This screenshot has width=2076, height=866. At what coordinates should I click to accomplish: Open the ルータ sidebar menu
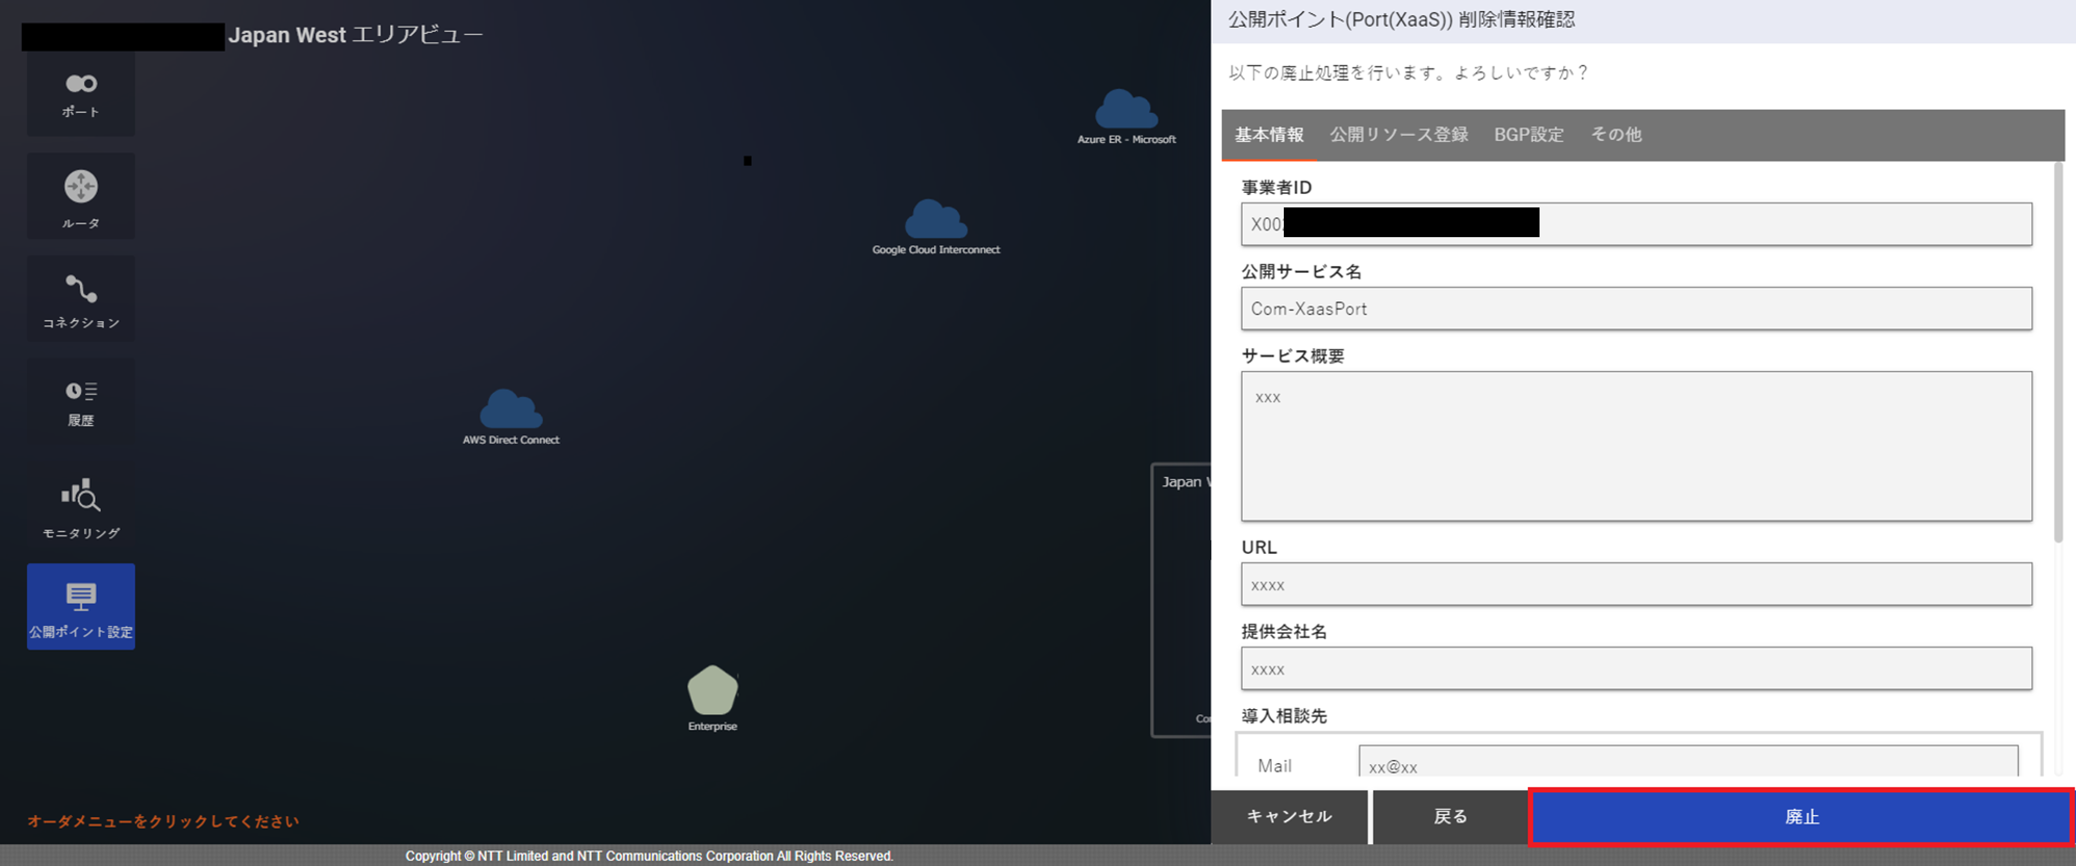pyautogui.click(x=81, y=197)
